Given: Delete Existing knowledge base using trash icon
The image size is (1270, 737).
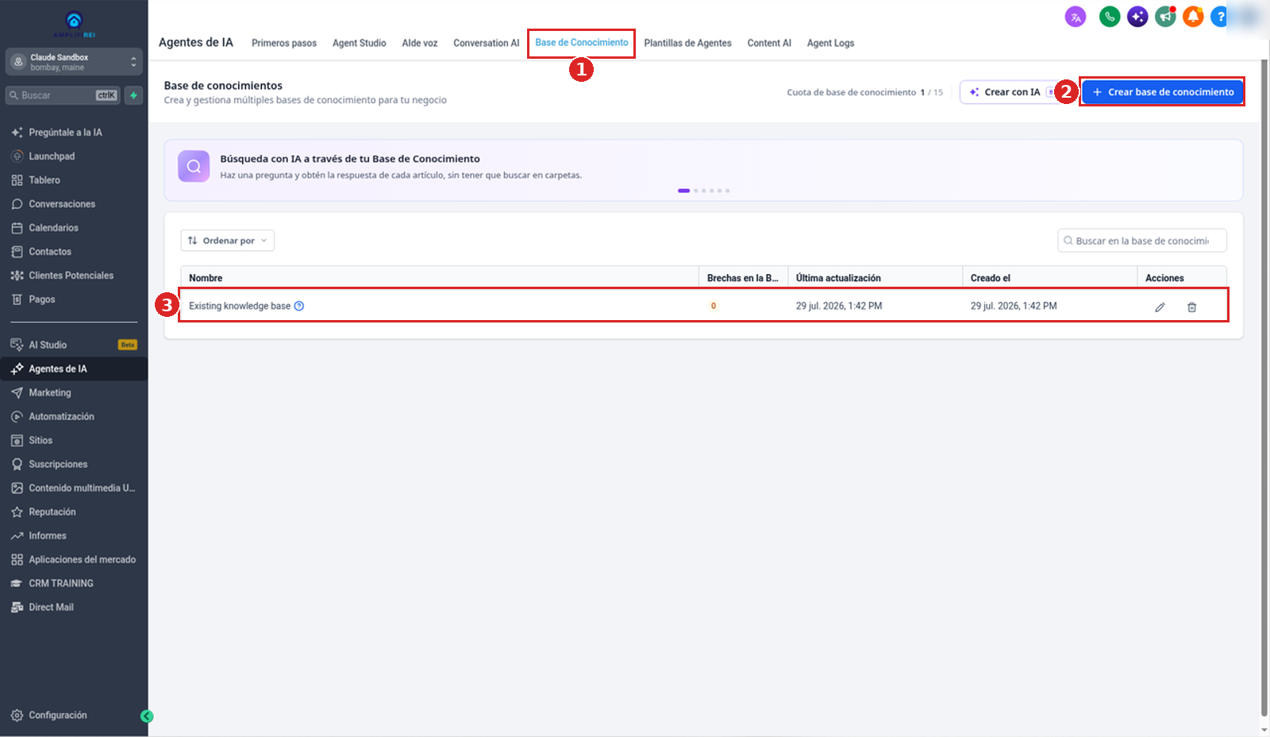Looking at the screenshot, I should [1191, 307].
